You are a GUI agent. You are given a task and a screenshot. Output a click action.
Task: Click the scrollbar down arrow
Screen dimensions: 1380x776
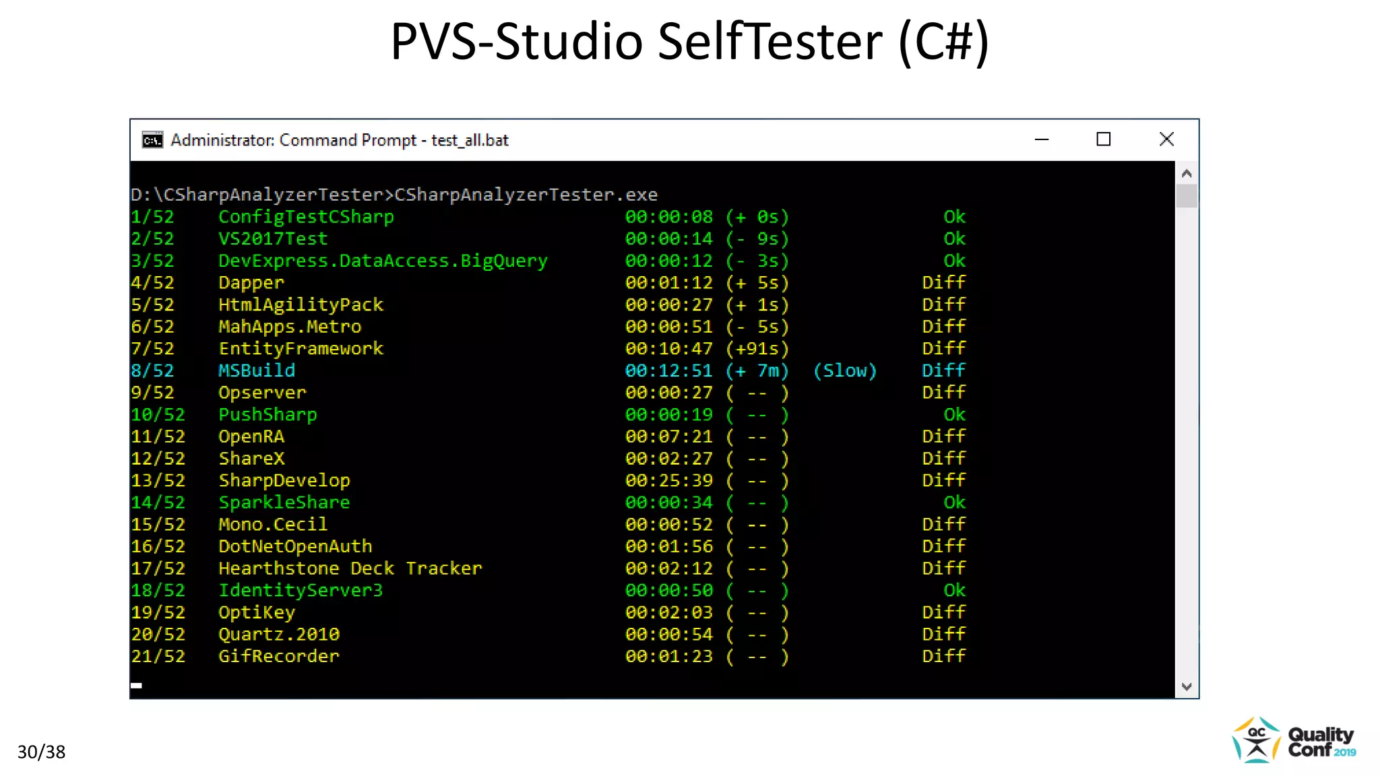pos(1187,686)
